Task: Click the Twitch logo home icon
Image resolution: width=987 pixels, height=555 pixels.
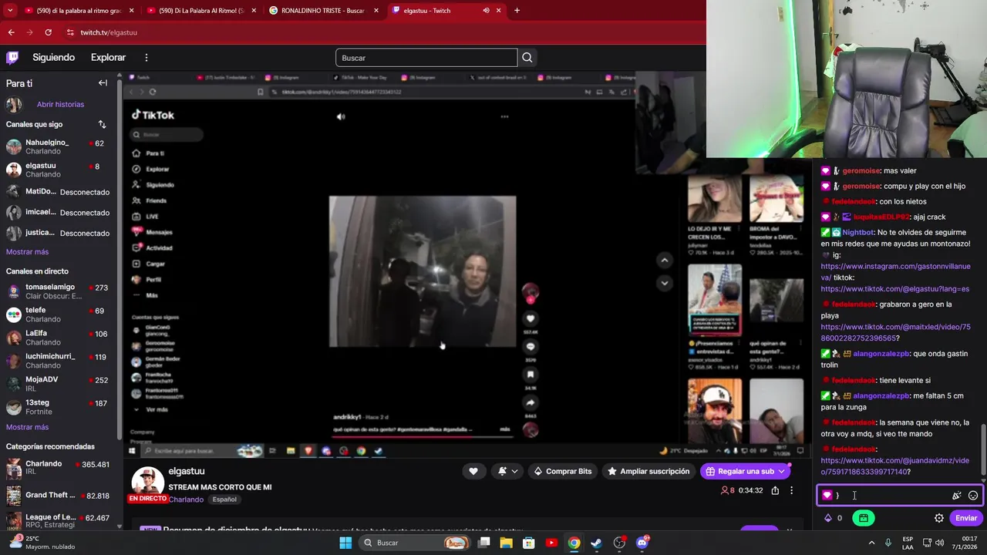Action: (x=12, y=57)
